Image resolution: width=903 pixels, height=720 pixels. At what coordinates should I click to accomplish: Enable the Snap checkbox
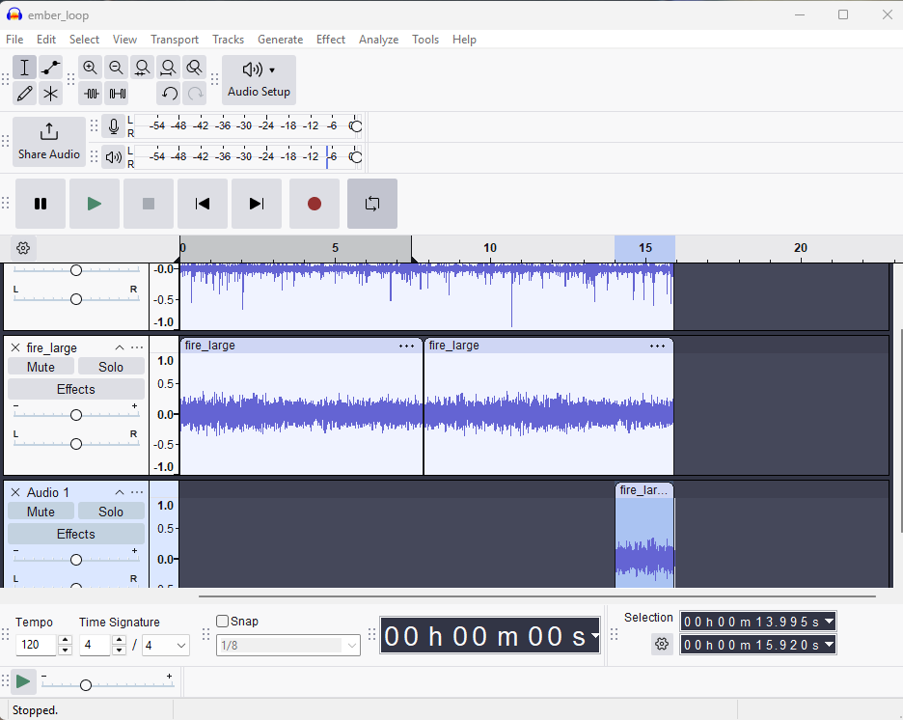click(x=223, y=622)
